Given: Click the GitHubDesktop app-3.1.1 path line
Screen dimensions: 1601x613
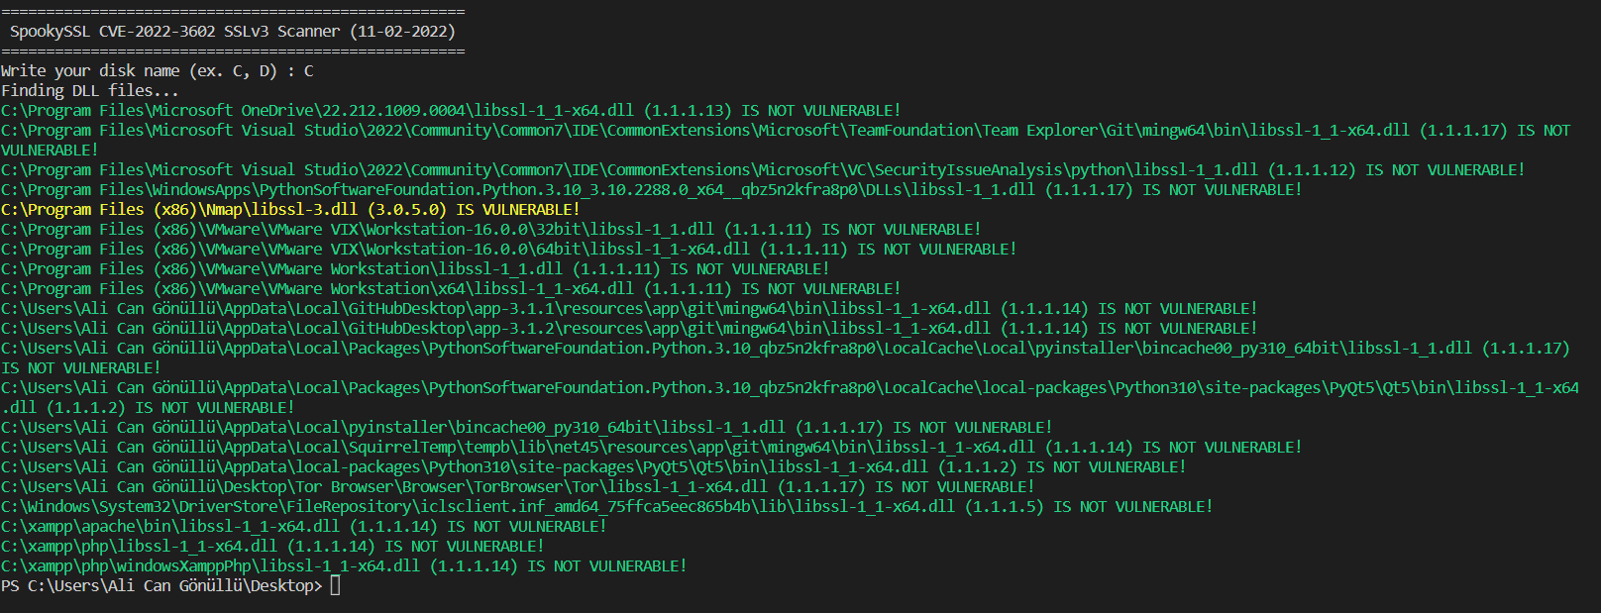Looking at the screenshot, I should (x=629, y=309).
